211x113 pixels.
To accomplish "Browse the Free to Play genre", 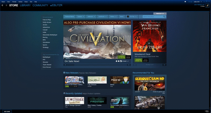I will click(47, 20).
